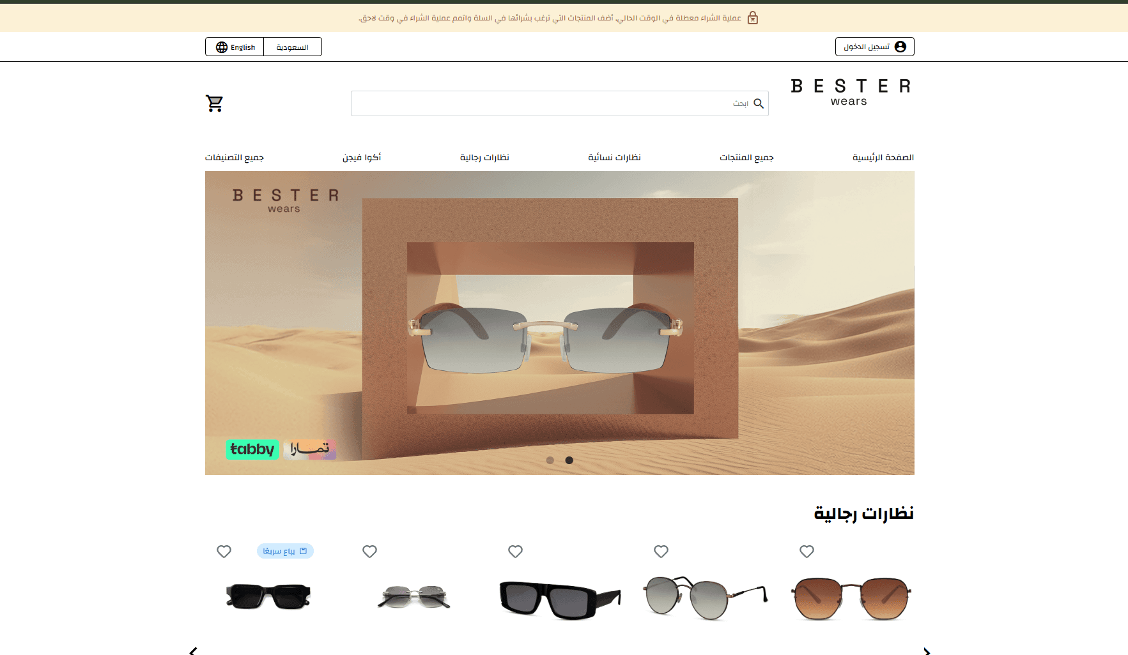Open the brown hexagonal sunglasses product
This screenshot has height=655, width=1128.
[x=851, y=599]
